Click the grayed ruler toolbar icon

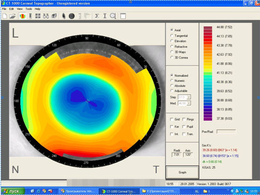click(80, 16)
